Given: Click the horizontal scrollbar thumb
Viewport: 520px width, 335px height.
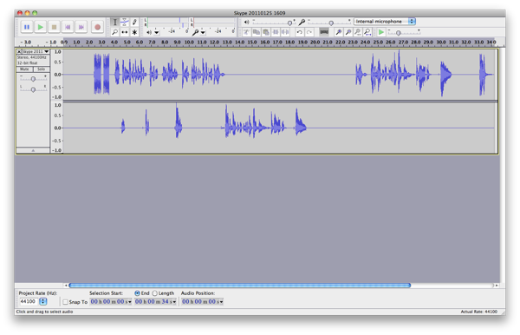Looking at the screenshot, I should click(240, 286).
